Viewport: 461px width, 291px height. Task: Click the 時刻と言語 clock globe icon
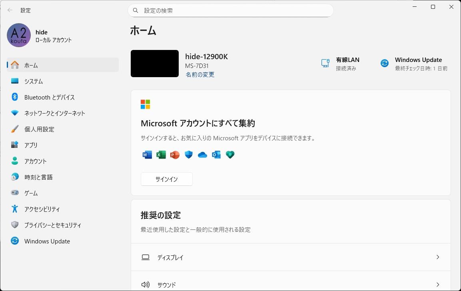click(15, 177)
